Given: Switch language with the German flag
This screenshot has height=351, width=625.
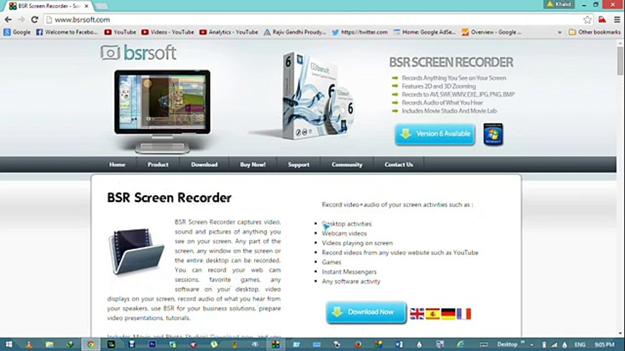Looking at the screenshot, I should point(448,314).
